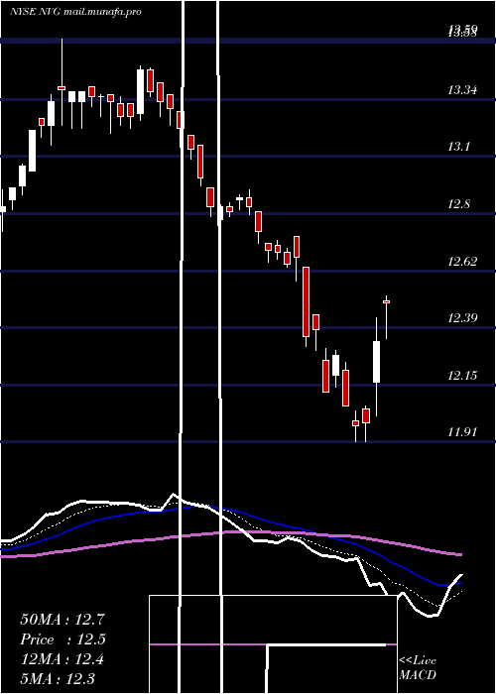Click the 12.15 price axis label
The width and height of the screenshot is (496, 694).
click(x=462, y=376)
